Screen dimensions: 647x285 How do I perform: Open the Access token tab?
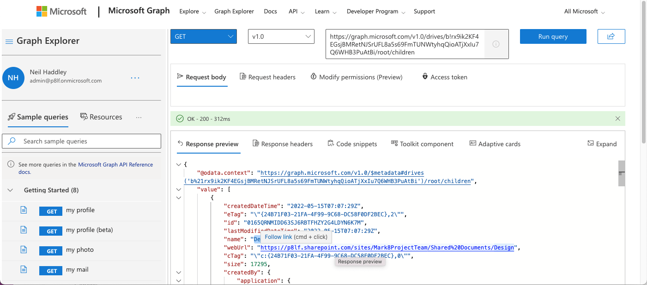click(444, 77)
